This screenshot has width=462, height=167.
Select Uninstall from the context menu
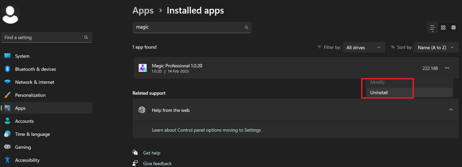(x=379, y=93)
